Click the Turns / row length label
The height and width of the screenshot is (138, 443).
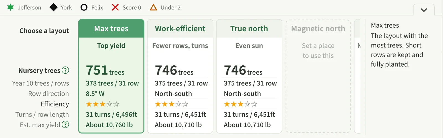[x=42, y=115]
